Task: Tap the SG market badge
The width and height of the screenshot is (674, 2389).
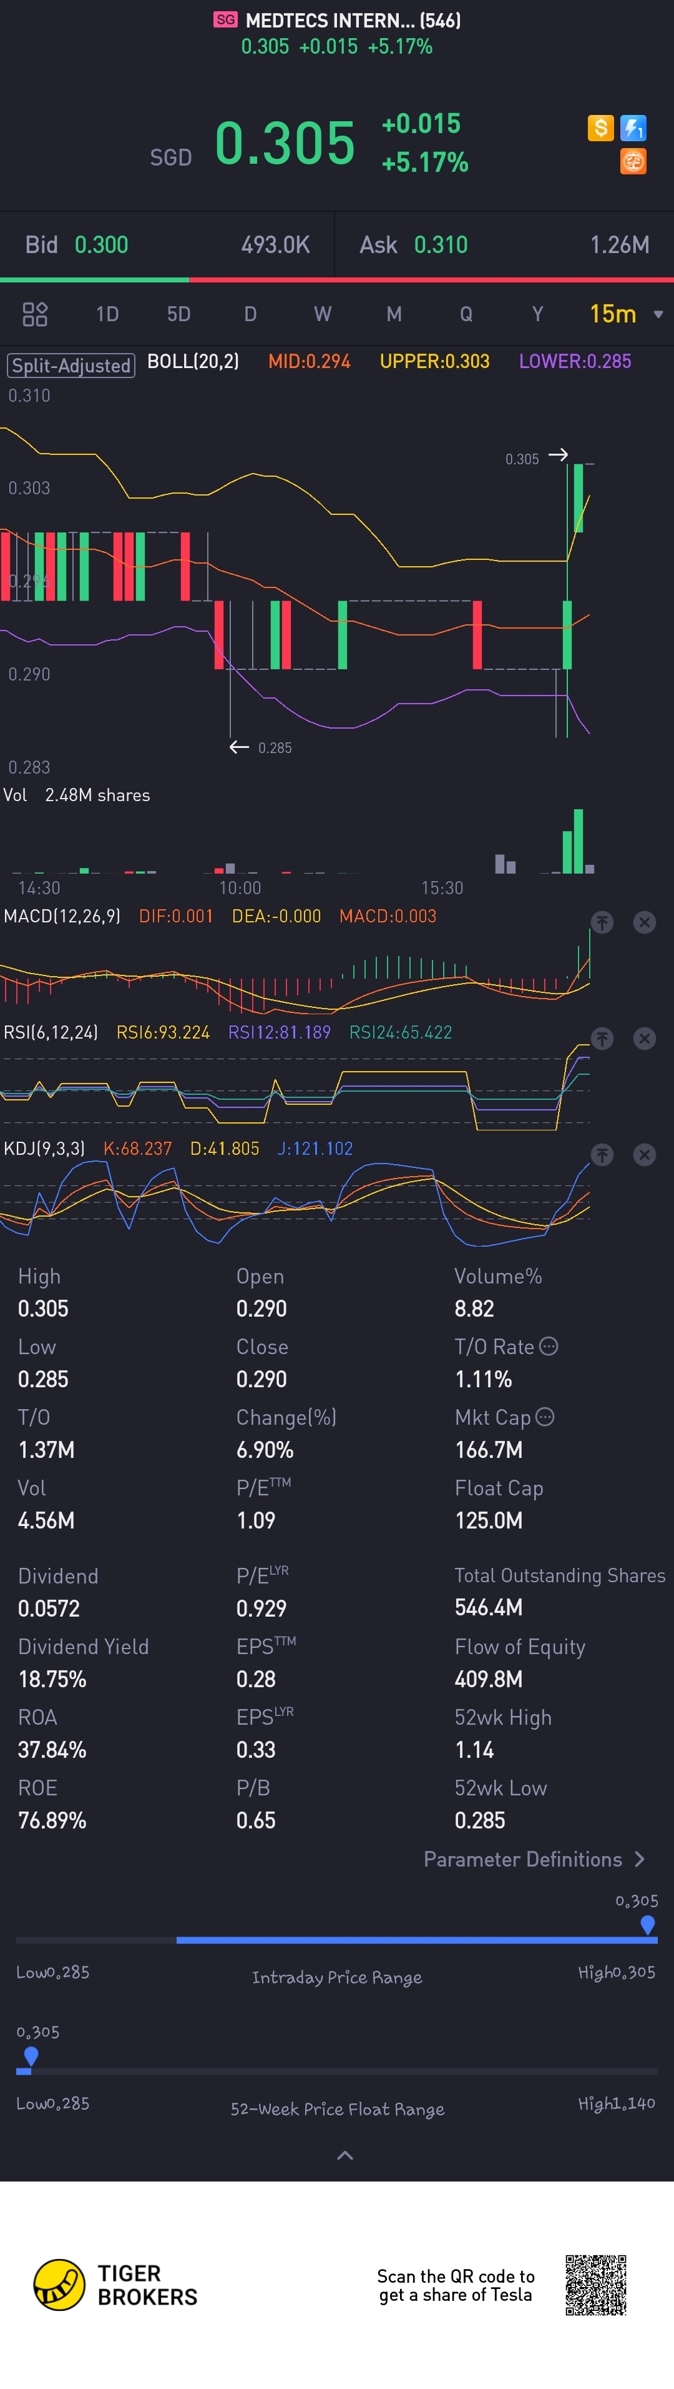Action: coord(226,19)
